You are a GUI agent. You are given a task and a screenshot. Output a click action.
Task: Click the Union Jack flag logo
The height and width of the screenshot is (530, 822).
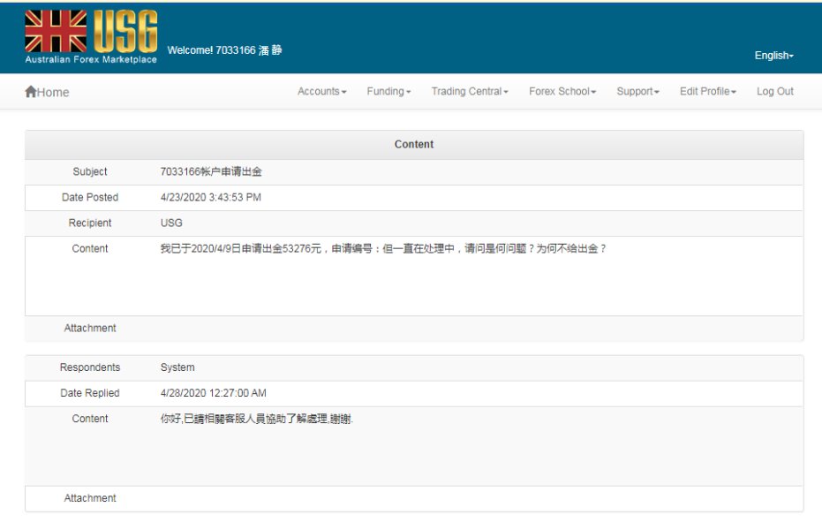coord(56,32)
